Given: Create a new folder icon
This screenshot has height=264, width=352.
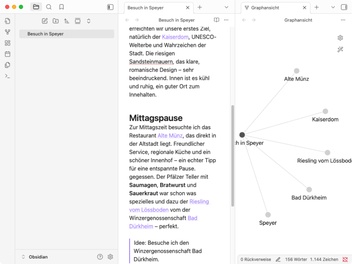Looking at the screenshot, I should [55, 21].
